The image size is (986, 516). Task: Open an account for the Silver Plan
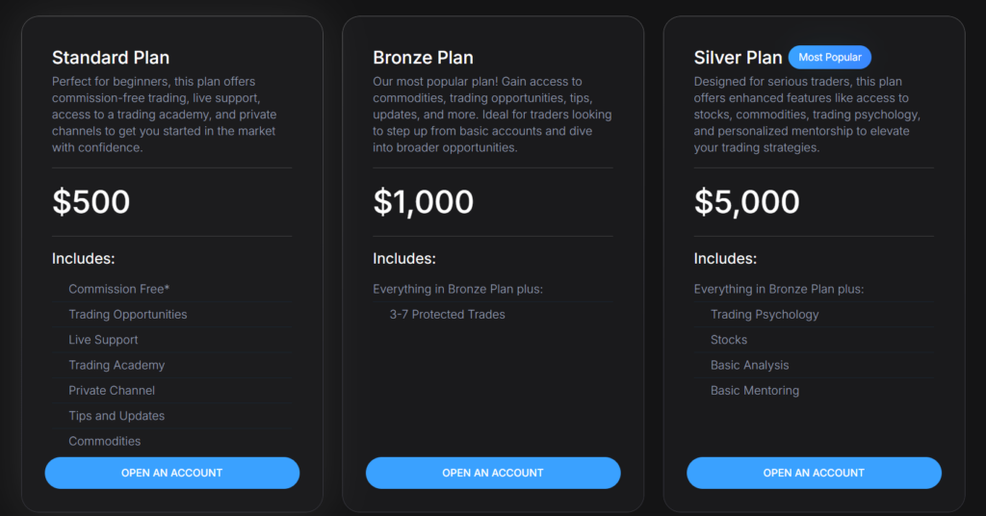tap(814, 473)
